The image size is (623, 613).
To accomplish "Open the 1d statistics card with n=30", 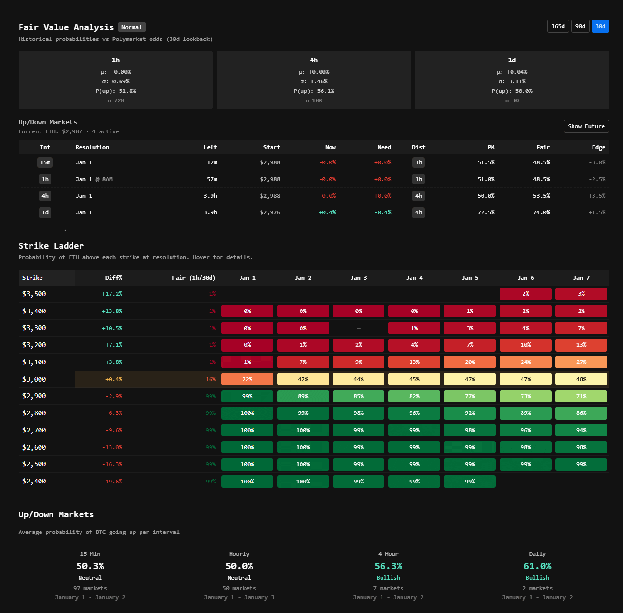I will (512, 80).
